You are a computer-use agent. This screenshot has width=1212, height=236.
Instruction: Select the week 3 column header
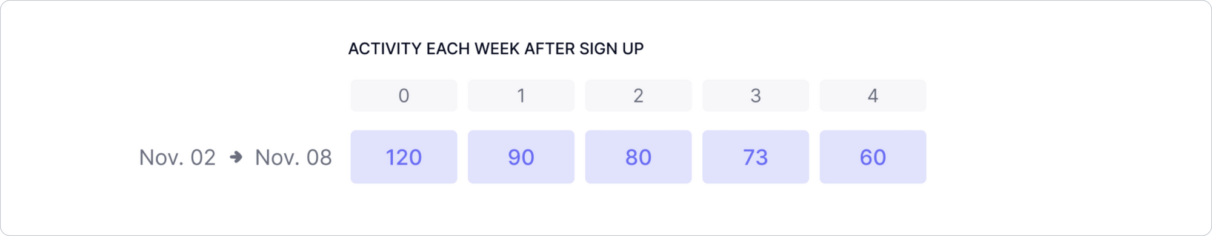[756, 95]
